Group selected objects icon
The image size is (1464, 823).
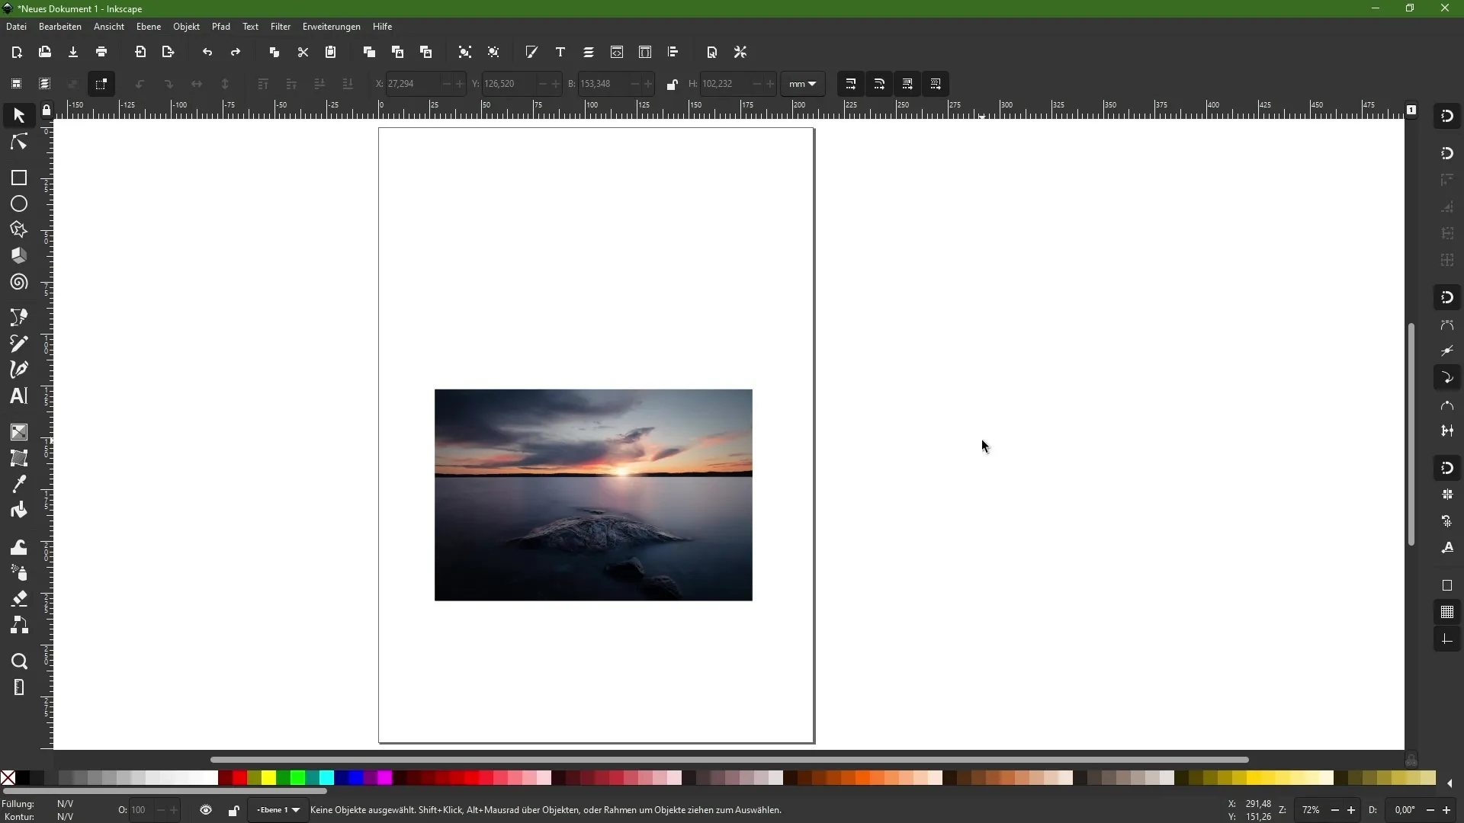pyautogui.click(x=465, y=52)
